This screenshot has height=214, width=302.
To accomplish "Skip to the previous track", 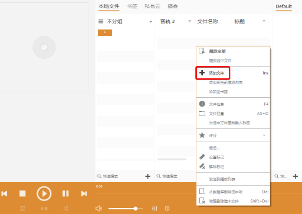I will tap(4, 194).
